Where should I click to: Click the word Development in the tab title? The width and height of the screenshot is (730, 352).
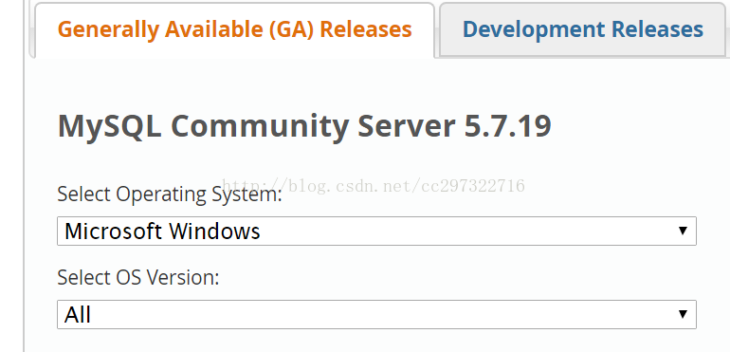tap(533, 30)
